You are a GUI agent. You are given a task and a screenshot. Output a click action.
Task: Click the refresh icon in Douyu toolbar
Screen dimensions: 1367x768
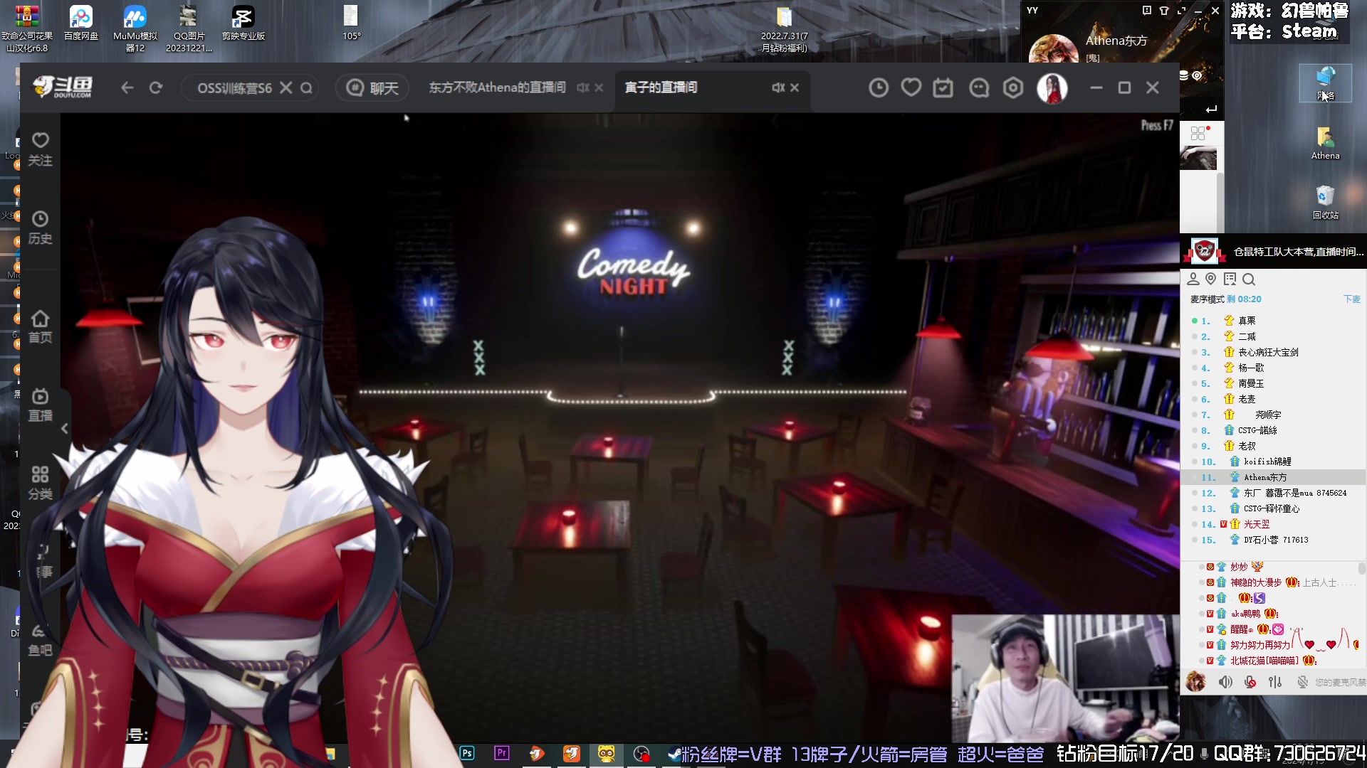coord(156,87)
